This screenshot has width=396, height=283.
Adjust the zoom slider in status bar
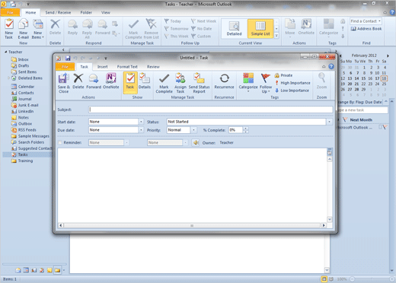[x=352, y=279]
